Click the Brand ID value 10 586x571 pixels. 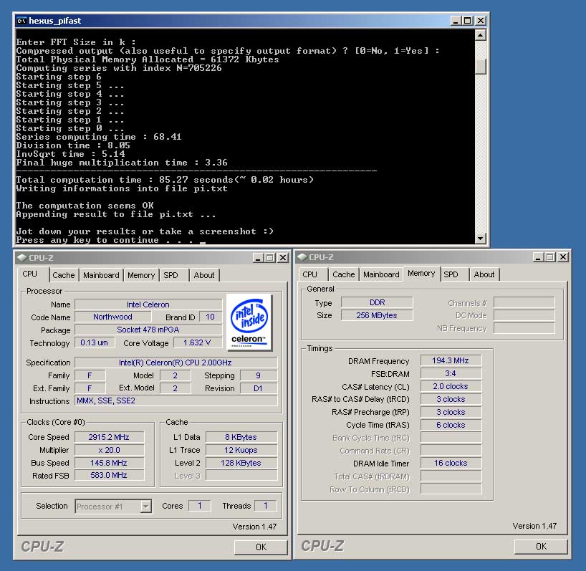(x=211, y=317)
